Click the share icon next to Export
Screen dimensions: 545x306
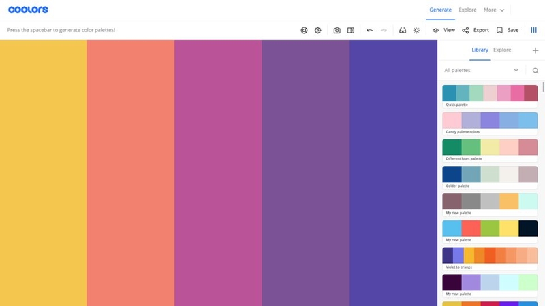[465, 30]
